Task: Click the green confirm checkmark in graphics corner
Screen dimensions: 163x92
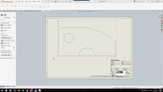Action: point(155,14)
